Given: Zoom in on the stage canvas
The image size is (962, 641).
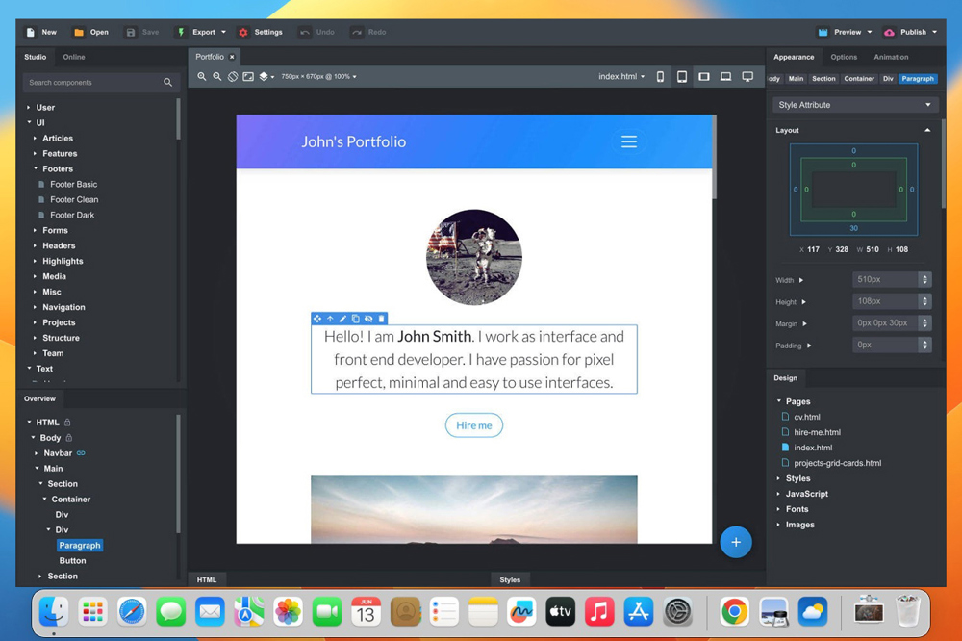Looking at the screenshot, I should coord(201,77).
